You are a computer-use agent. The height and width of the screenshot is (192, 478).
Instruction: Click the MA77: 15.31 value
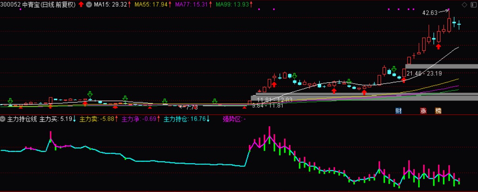191,4
